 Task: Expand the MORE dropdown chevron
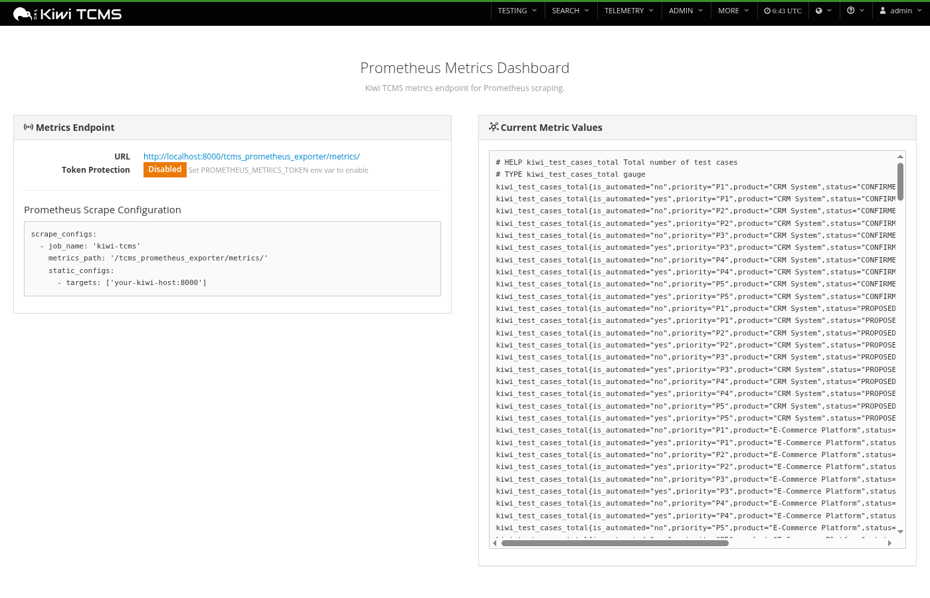(x=747, y=11)
